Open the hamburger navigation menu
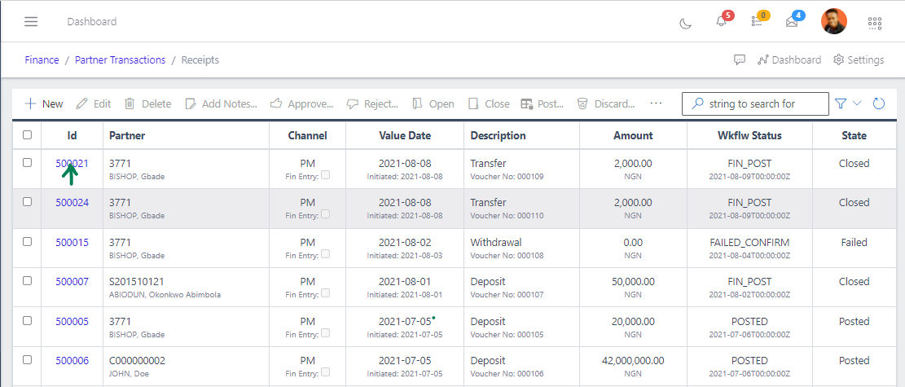 (31, 22)
